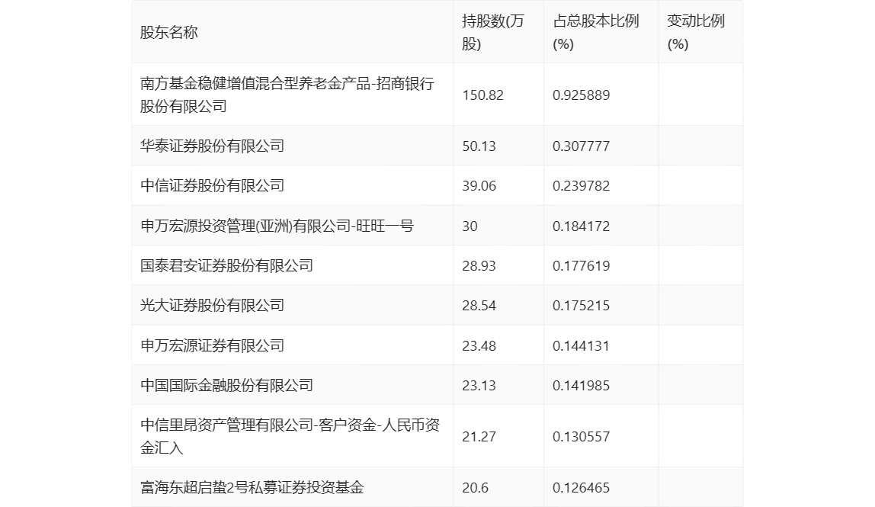Screen dimensions: 875x507
Task: Select the 23.13 share count cell
Action: pos(479,385)
